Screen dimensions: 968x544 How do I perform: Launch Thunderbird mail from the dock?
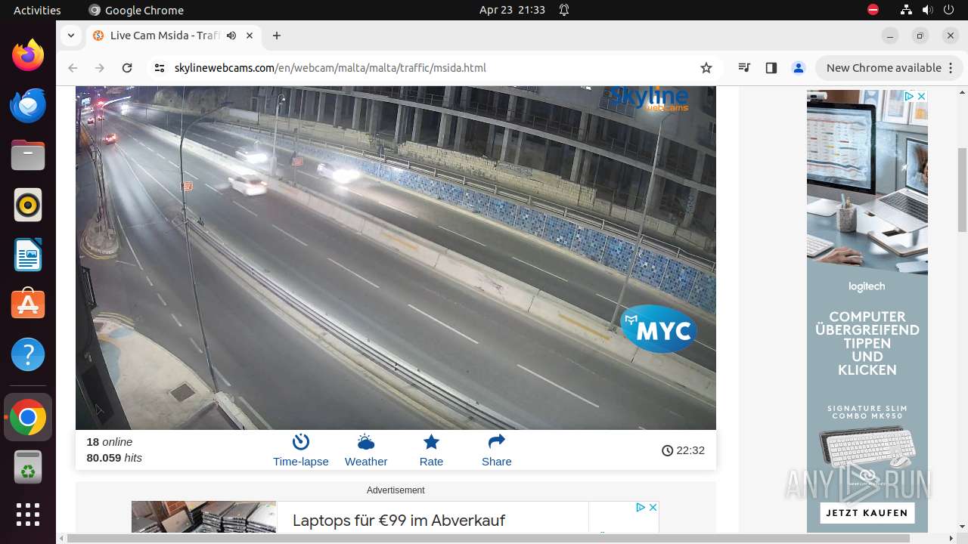click(28, 105)
